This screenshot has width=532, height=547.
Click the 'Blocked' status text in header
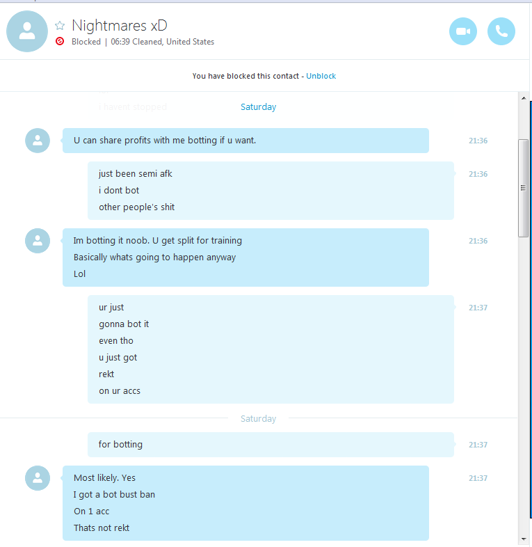(x=86, y=42)
